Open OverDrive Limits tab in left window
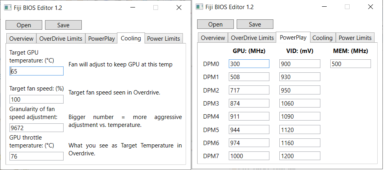 pyautogui.click(x=61, y=38)
